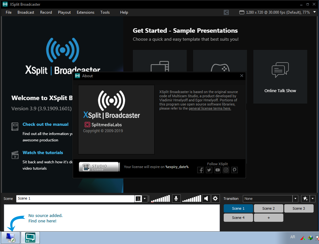The image size is (319, 244).
Task: Click the Remote Desktop taskbar icon
Action: [x=11, y=238]
